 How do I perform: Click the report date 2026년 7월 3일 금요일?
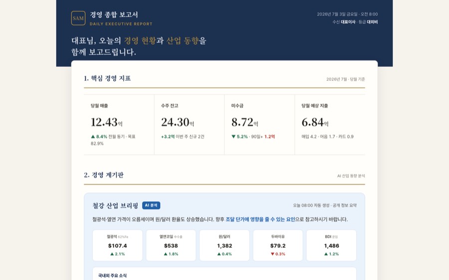tap(337, 14)
